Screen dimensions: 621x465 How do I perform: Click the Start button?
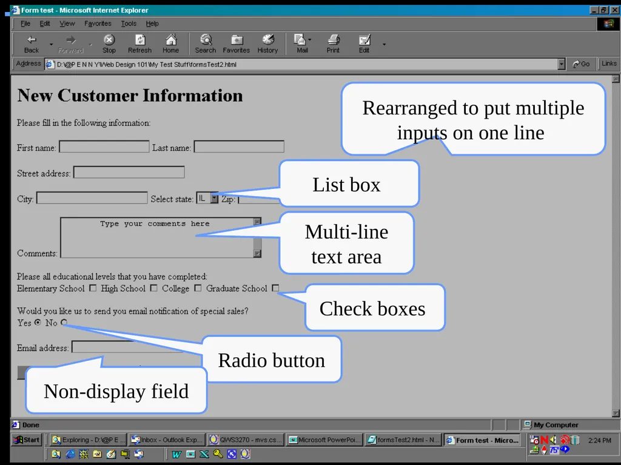point(27,440)
